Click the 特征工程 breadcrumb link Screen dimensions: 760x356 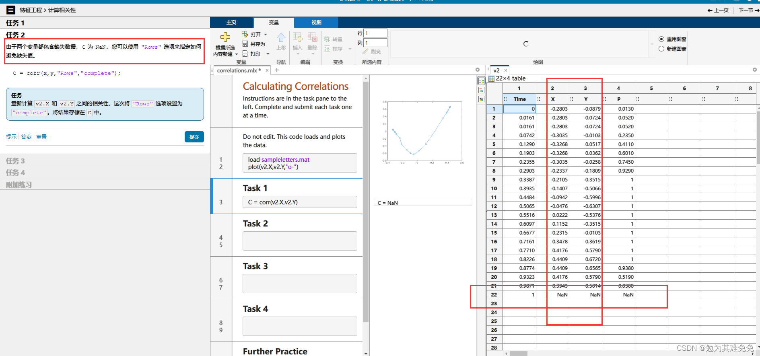tap(31, 10)
